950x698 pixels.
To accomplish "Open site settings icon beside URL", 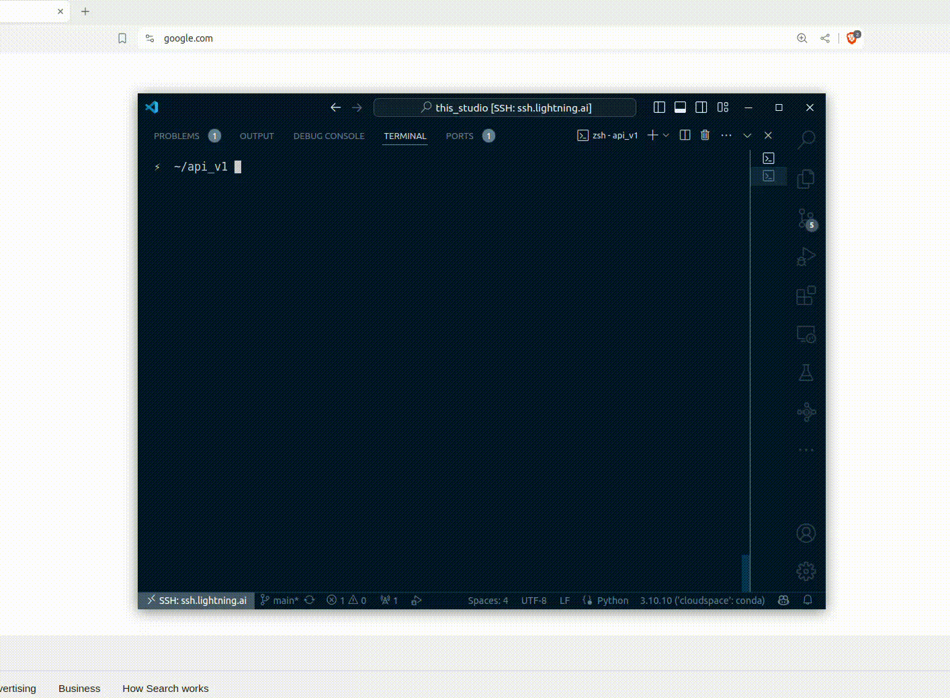I will coord(150,38).
